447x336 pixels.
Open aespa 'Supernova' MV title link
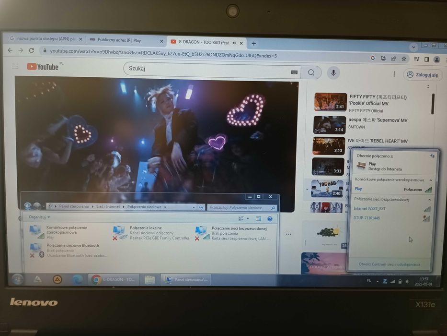(x=378, y=120)
